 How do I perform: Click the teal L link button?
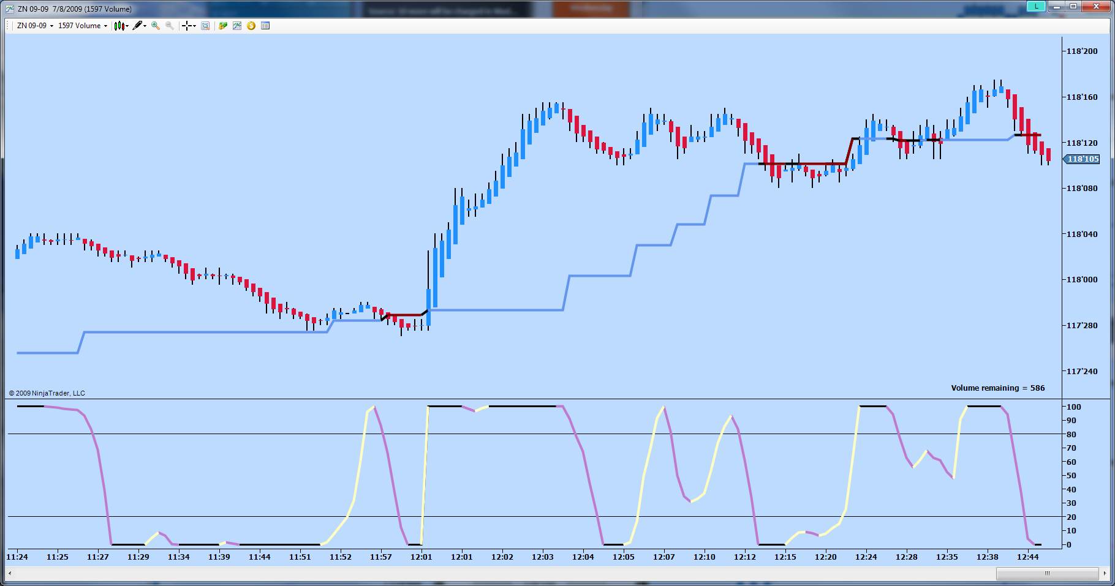(1036, 6)
